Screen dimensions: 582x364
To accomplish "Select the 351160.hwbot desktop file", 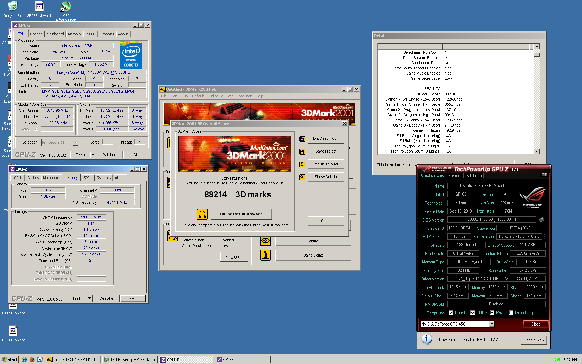I will pos(13,333).
